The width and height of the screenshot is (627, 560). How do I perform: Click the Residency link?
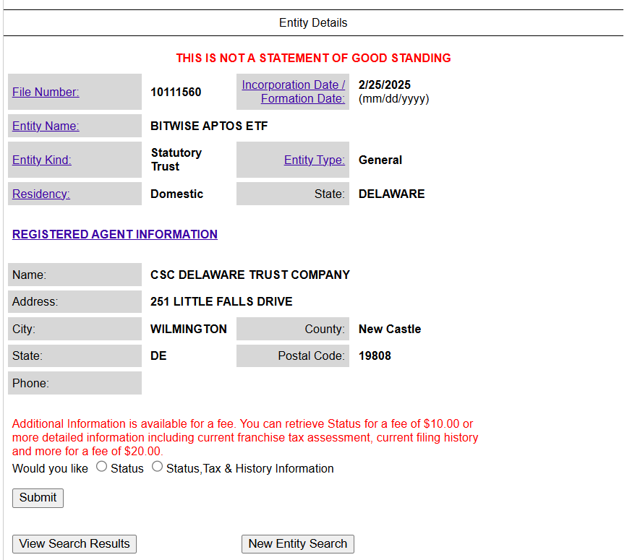tap(40, 194)
